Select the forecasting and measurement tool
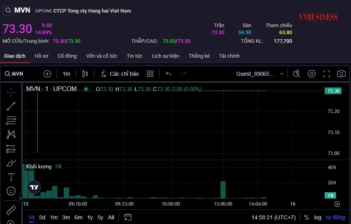 [x=11, y=149]
